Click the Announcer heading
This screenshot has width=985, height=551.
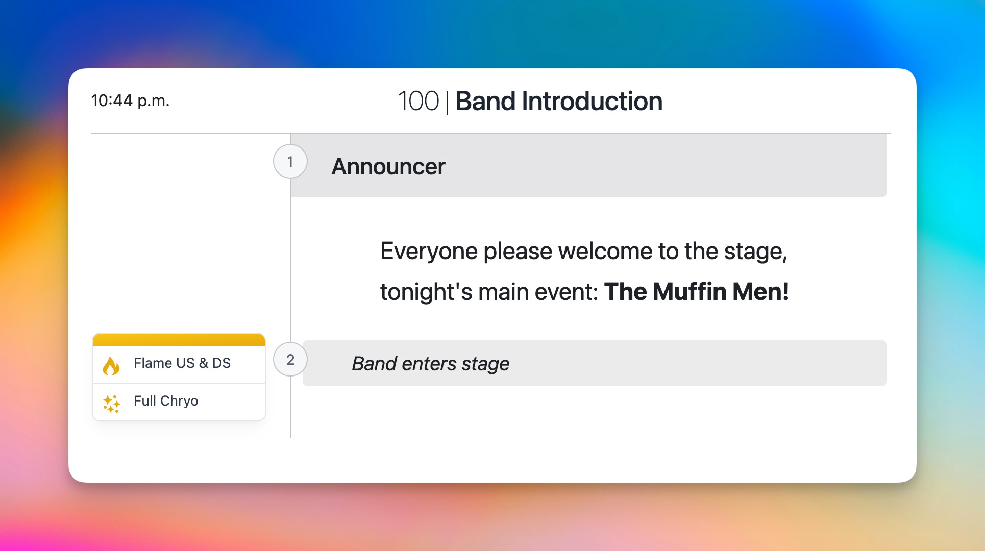coord(388,167)
